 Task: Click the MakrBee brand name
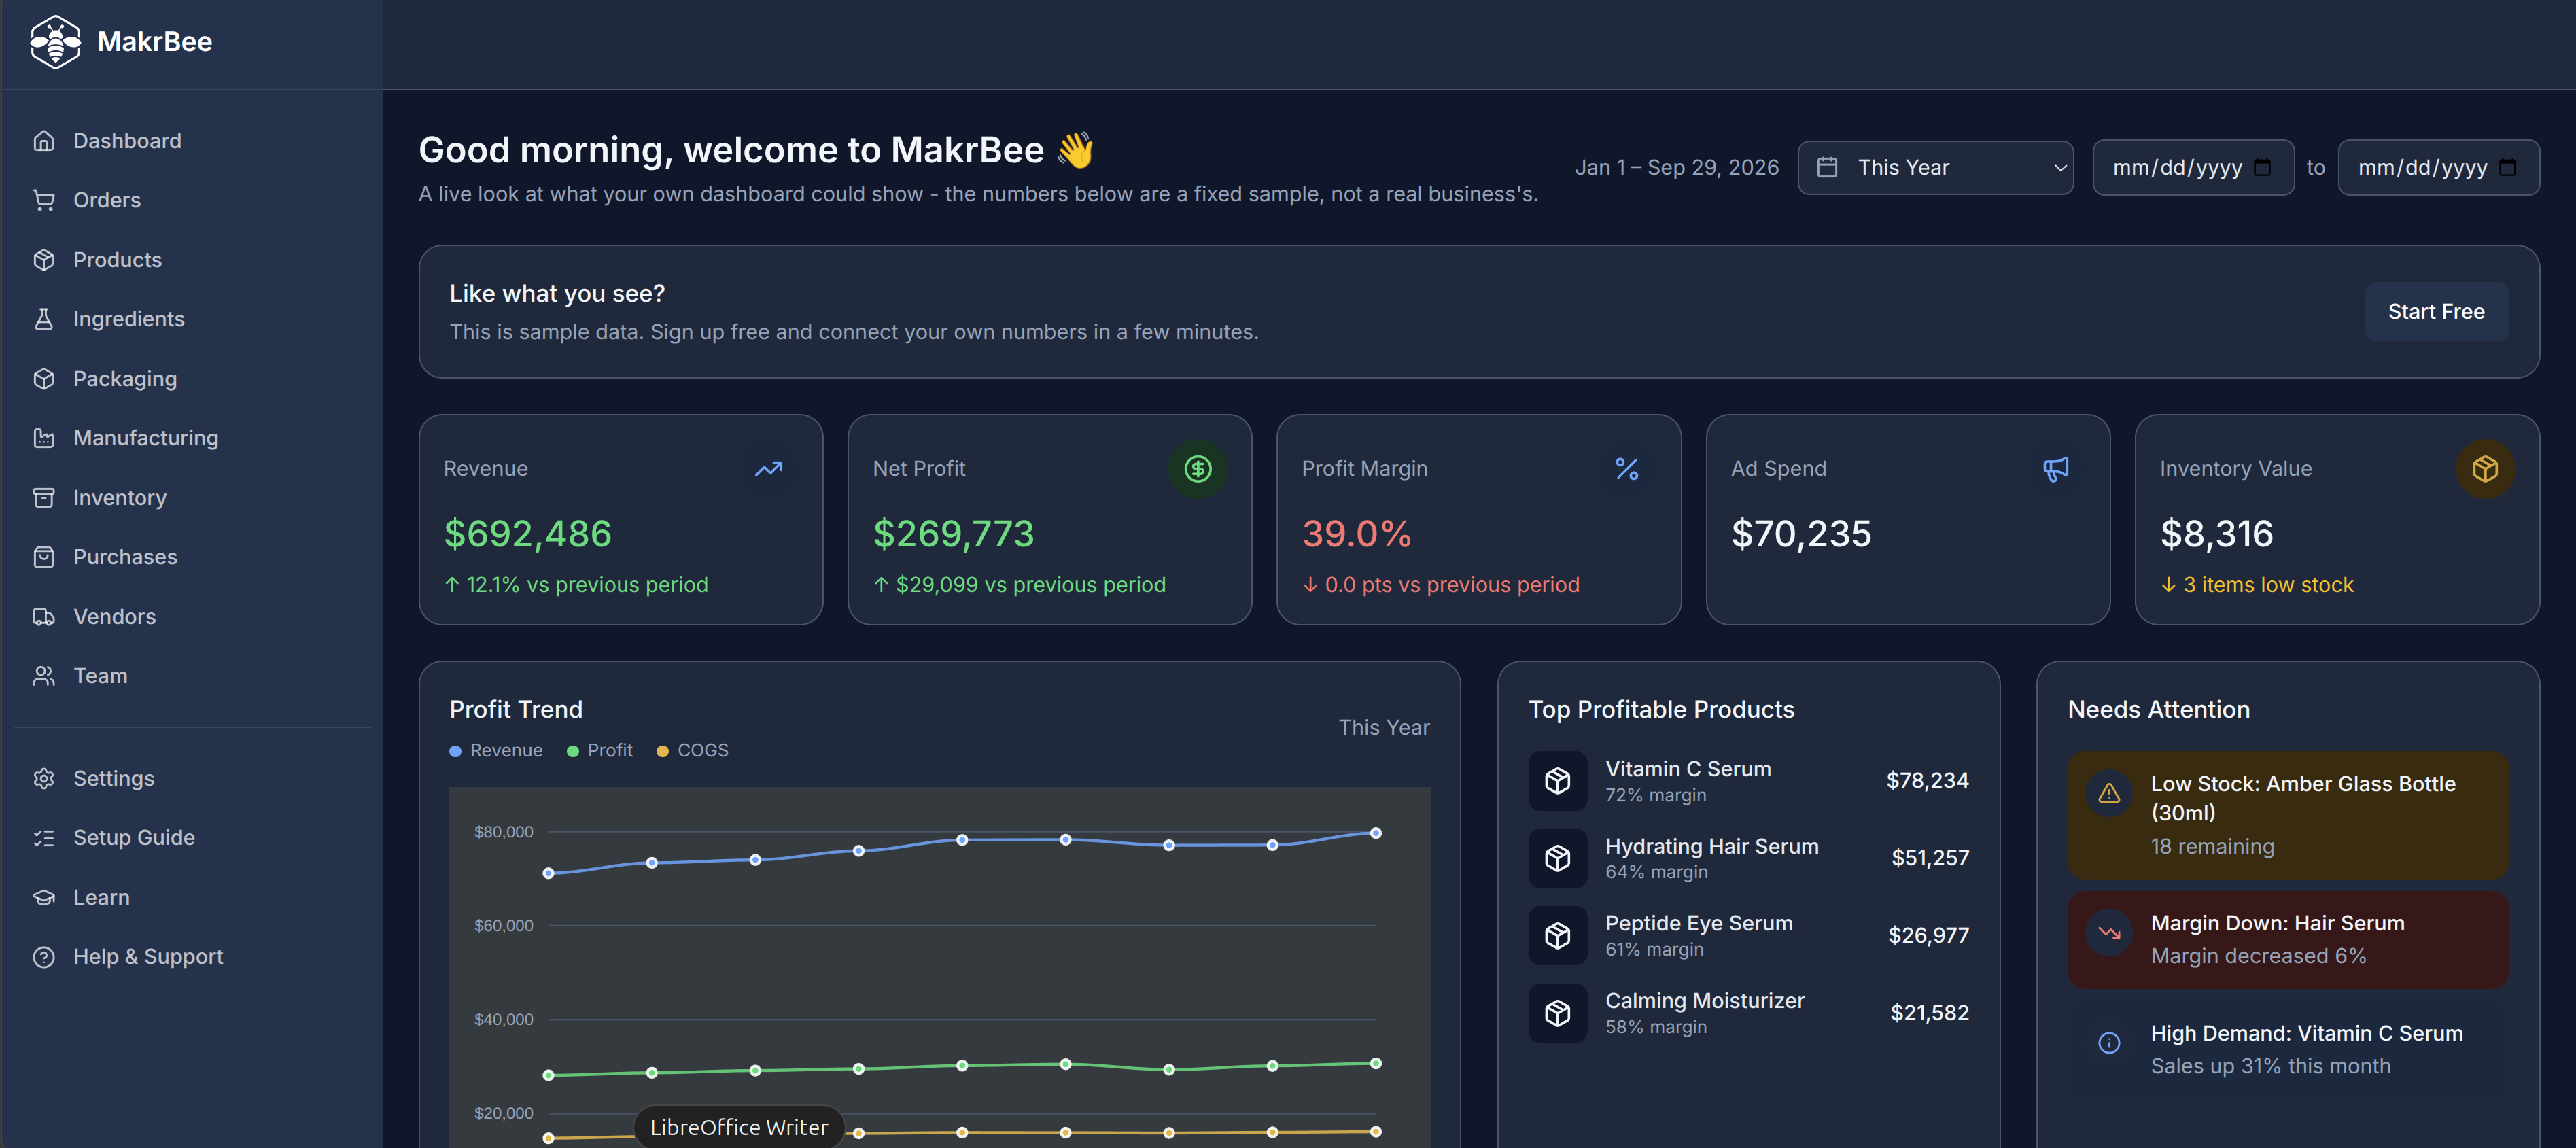(155, 42)
